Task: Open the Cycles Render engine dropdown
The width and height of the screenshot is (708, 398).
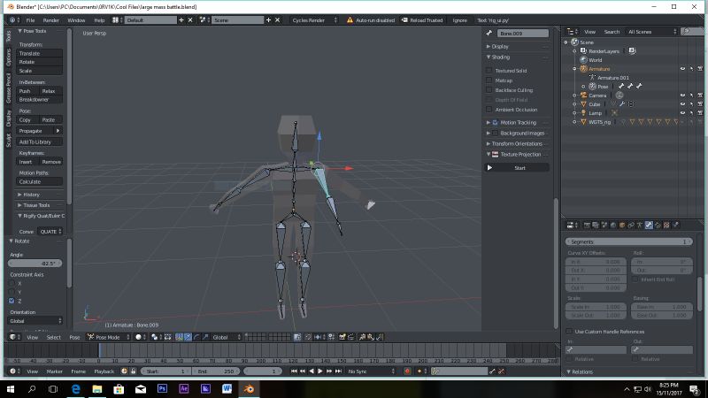Action: 314,19
